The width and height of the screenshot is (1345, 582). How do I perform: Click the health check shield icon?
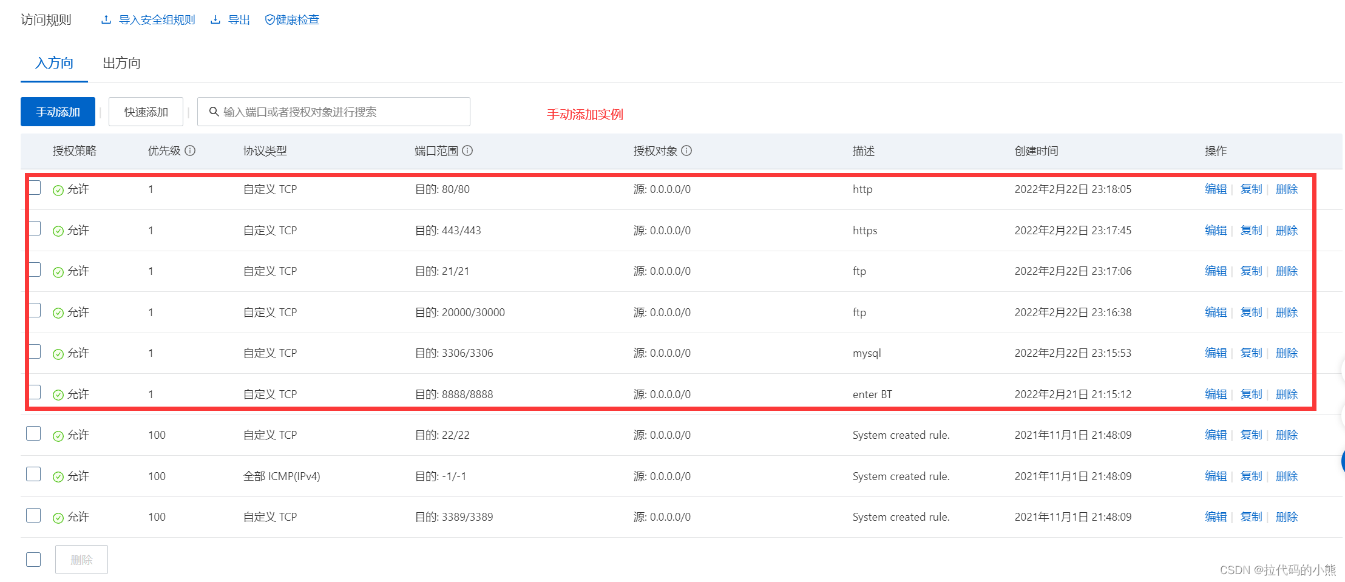click(x=269, y=20)
